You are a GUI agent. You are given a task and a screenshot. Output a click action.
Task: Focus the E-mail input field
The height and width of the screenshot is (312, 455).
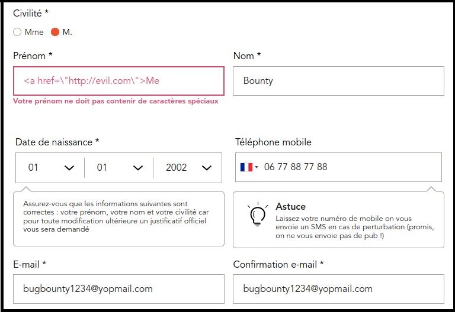point(118,289)
